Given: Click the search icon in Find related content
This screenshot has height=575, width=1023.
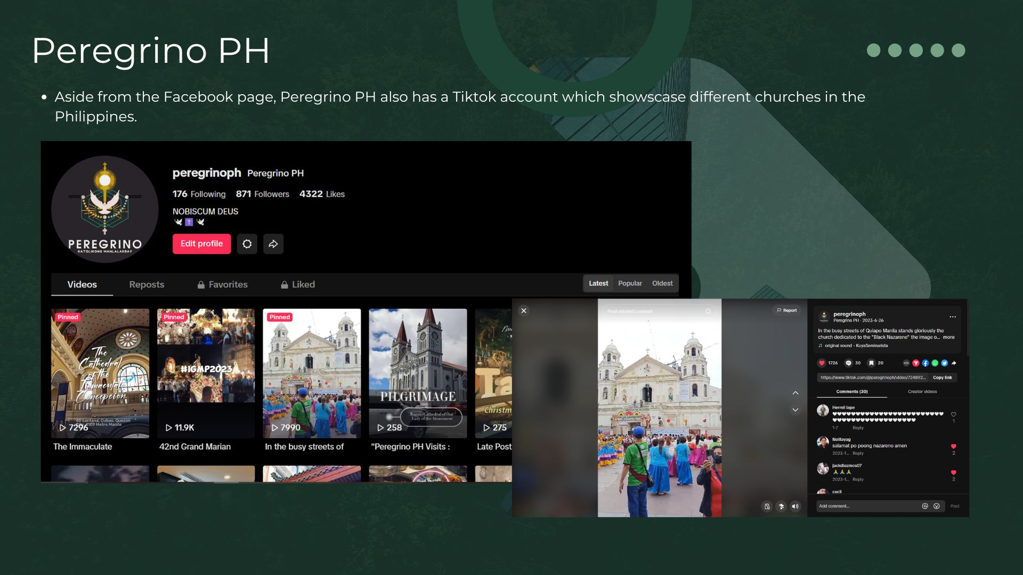Looking at the screenshot, I should click(x=708, y=311).
